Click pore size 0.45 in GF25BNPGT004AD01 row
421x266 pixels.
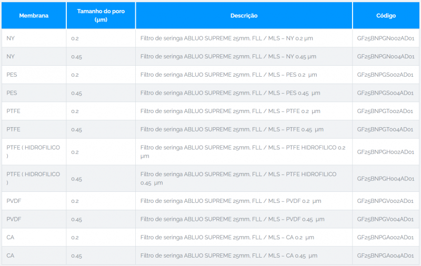[x=76, y=130]
